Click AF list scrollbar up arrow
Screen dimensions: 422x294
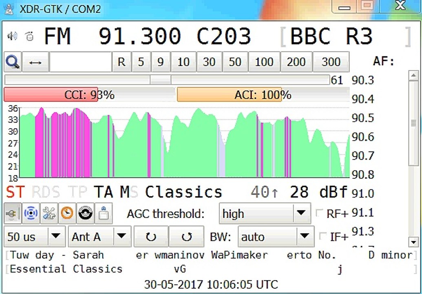[414, 76]
